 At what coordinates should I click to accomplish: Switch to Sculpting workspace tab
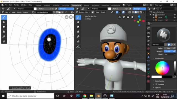point(56,5)
